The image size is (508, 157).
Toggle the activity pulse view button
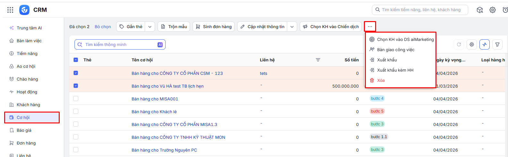click(x=485, y=44)
